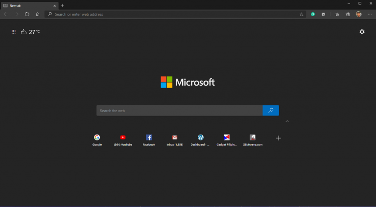Collapse quick links with the chevron arrow
This screenshot has width=376, height=207.
[287, 121]
